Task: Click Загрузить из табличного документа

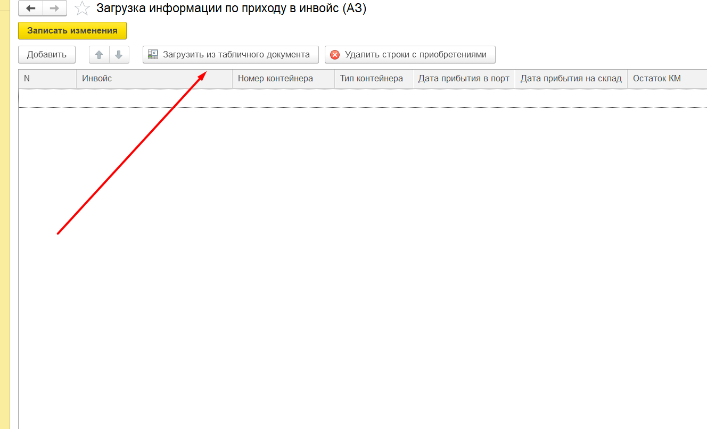Action: pyautogui.click(x=230, y=55)
